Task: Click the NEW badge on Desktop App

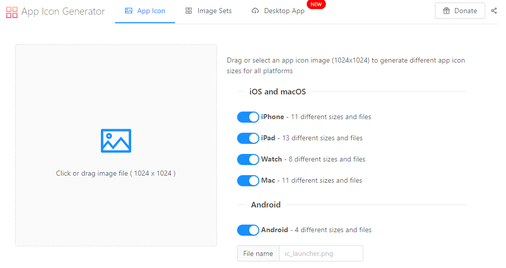Action: (316, 5)
